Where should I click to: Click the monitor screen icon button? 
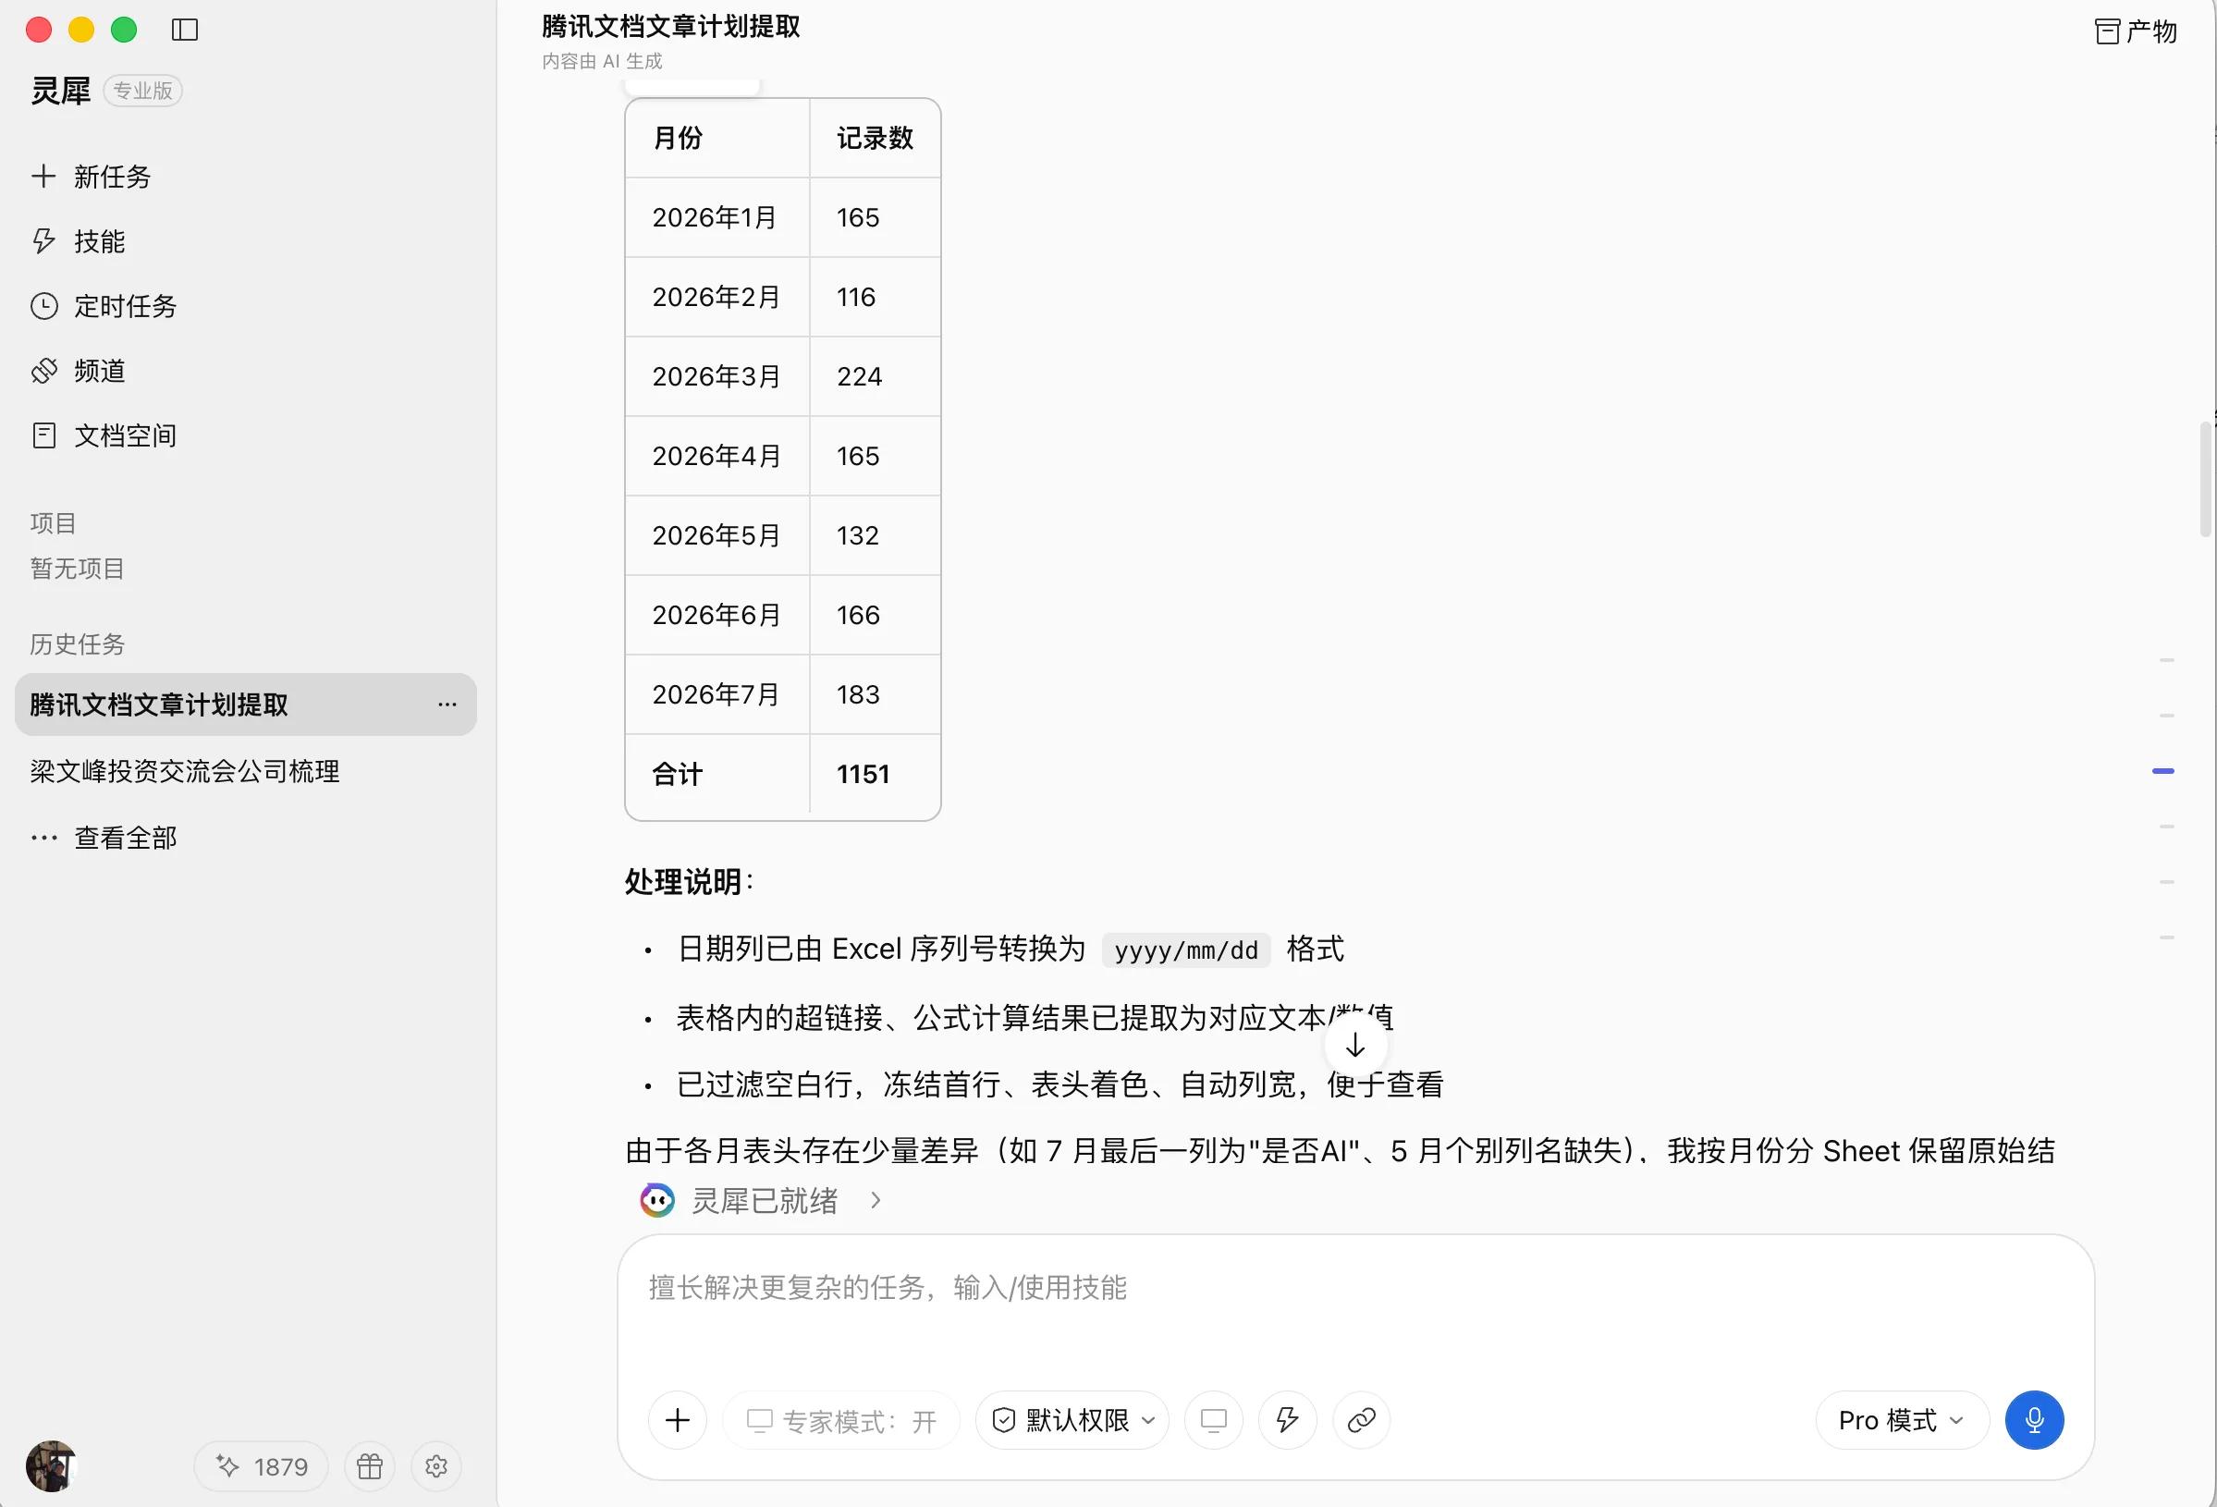coord(1214,1420)
